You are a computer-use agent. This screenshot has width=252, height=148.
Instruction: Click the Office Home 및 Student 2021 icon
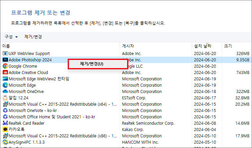(5, 117)
